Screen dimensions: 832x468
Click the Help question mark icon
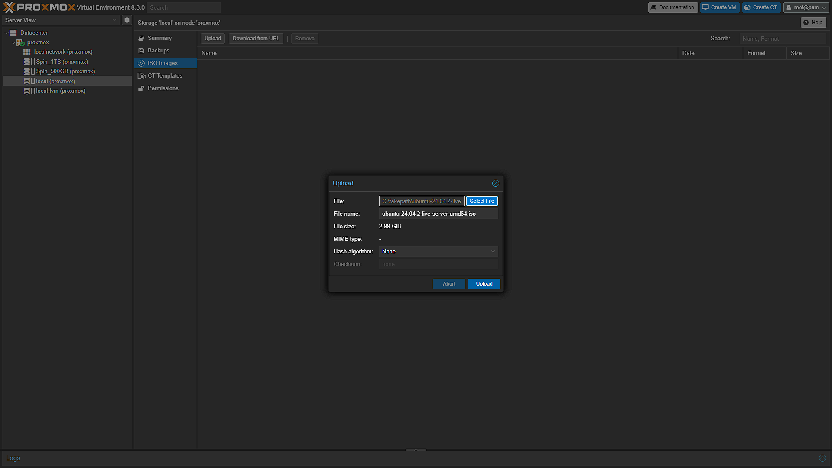tap(806, 23)
